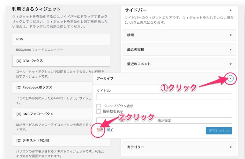Click the 最近の投稿 widget title
This screenshot has height=159, width=245.
[136, 49]
